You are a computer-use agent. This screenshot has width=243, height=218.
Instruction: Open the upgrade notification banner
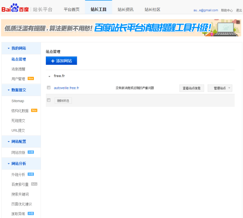click(x=121, y=28)
